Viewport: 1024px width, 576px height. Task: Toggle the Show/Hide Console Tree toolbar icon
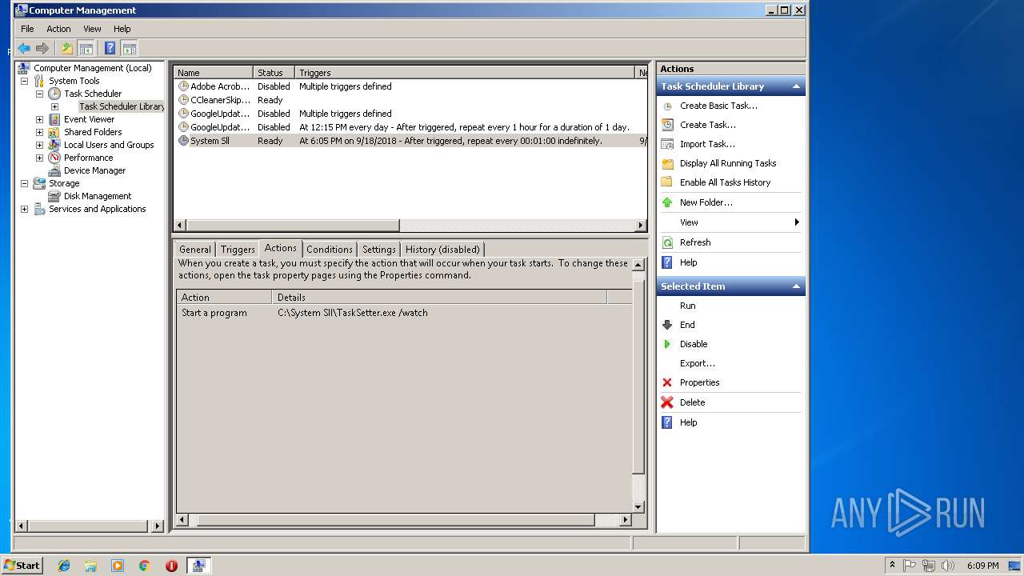86,48
